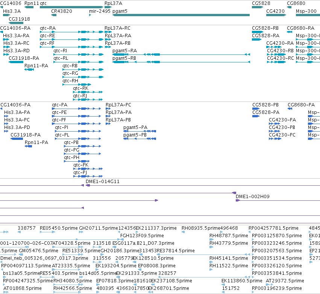Viewport: 320px width, 294px height.
Task: Click the GM05476.5prime EST label
Action: [x=39, y=251]
